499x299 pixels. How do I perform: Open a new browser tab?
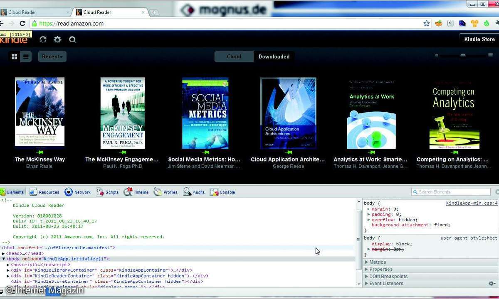(x=154, y=12)
